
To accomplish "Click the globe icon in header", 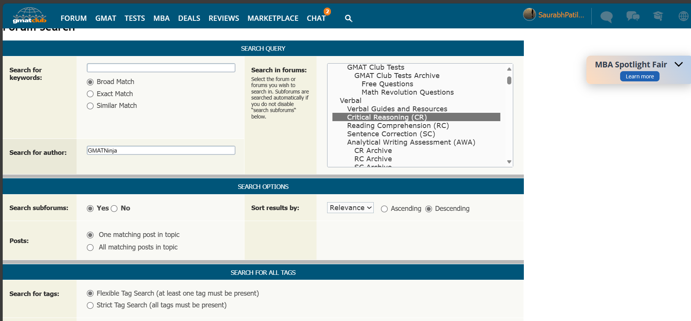I will [x=683, y=16].
